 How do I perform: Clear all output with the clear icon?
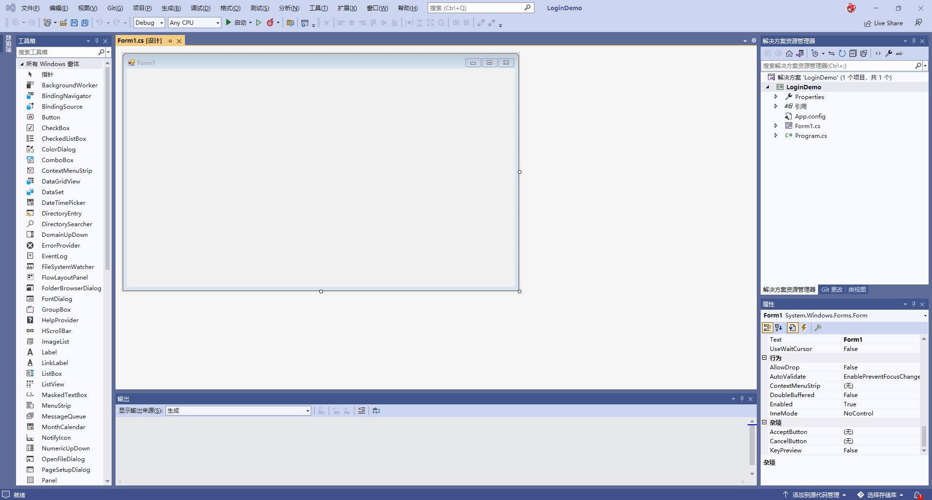(x=362, y=411)
